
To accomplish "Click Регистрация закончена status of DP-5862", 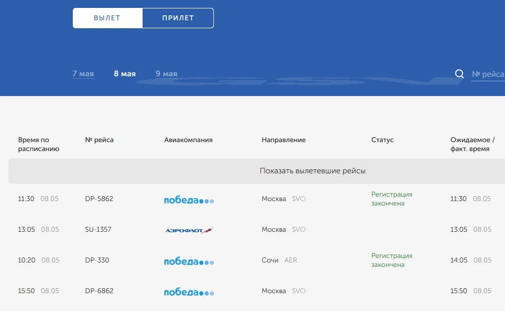I will point(392,199).
